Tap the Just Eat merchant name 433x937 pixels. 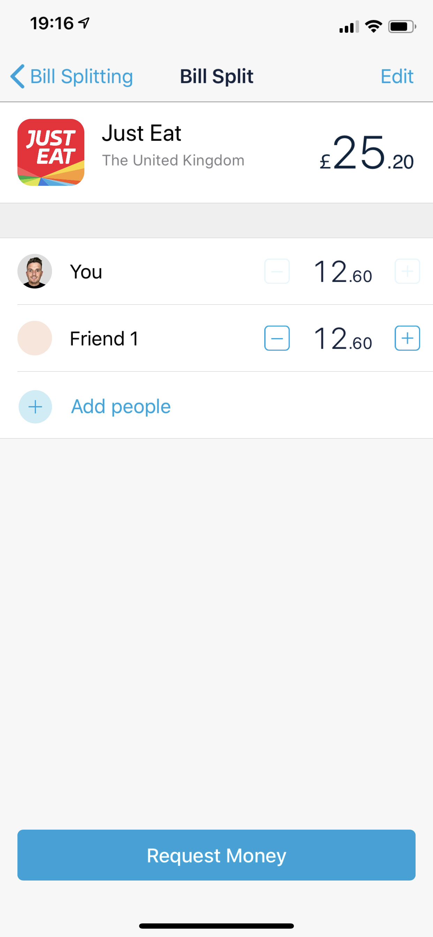141,133
